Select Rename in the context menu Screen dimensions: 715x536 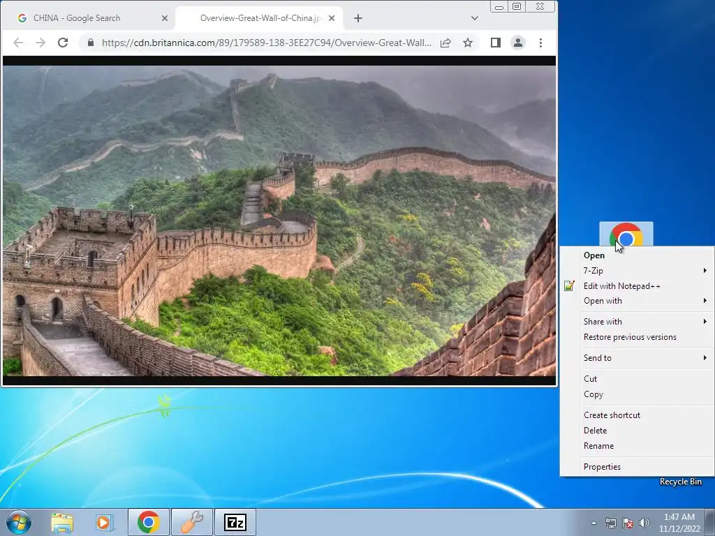637,446
